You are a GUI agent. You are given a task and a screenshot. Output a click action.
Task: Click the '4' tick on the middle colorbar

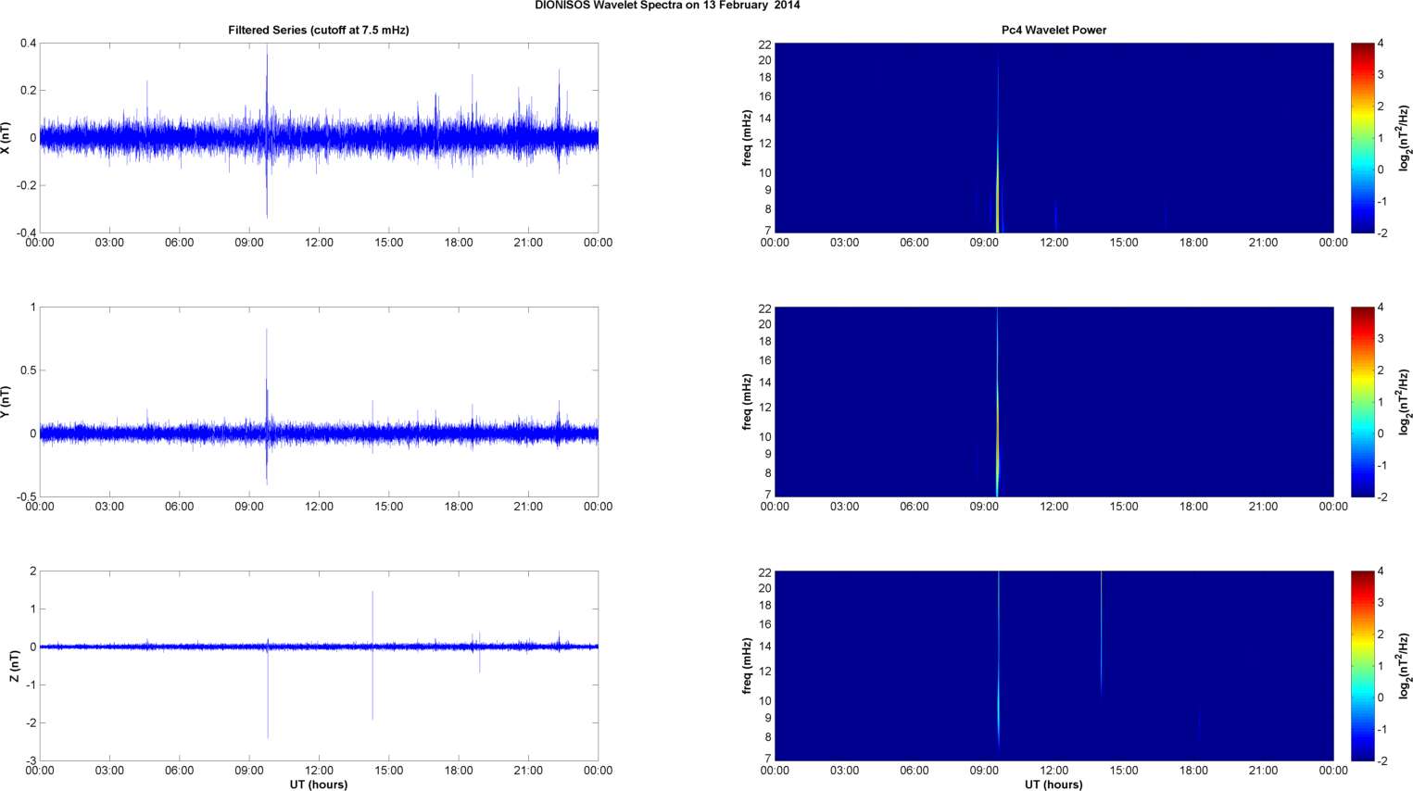1381,308
